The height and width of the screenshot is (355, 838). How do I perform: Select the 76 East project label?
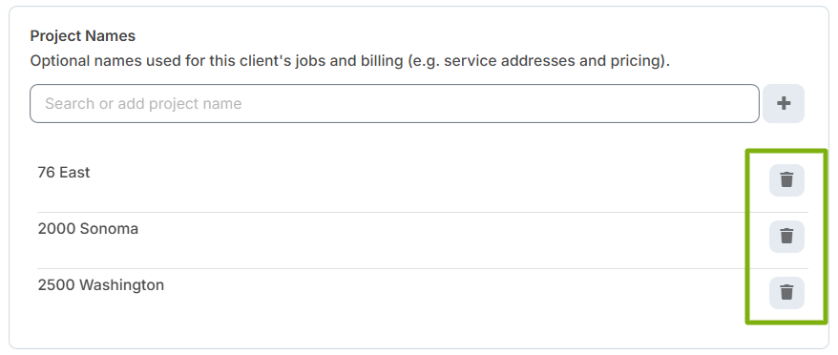pos(64,172)
